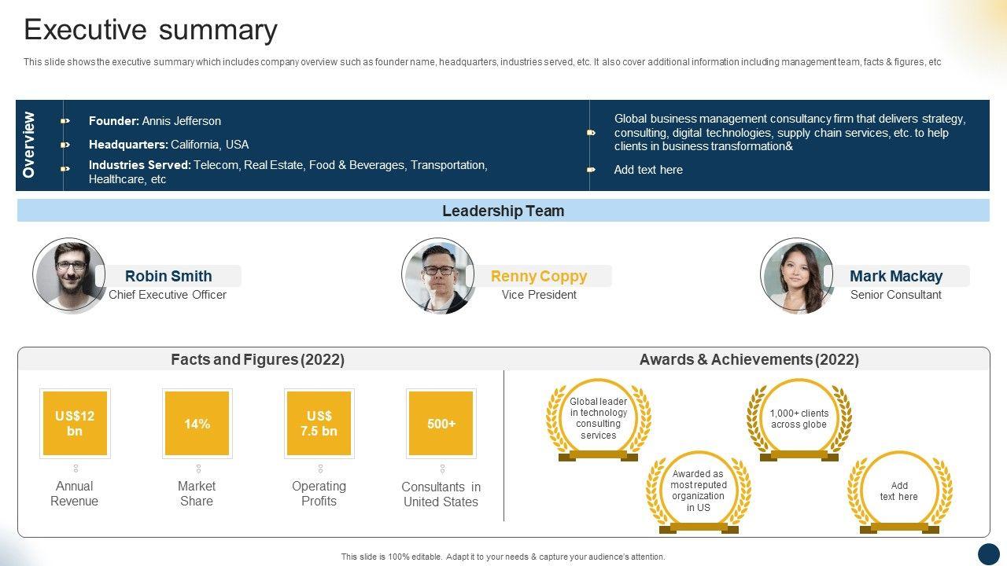Click the name 'Robin Smith'
This screenshot has height=566, width=1007.
[x=168, y=276]
